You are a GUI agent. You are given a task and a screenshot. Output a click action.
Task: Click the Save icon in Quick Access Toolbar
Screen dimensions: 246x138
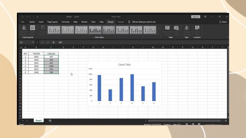[23, 17]
